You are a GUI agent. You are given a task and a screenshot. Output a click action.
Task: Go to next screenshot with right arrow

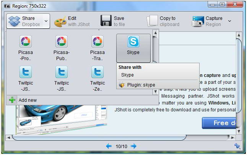(x=134, y=146)
